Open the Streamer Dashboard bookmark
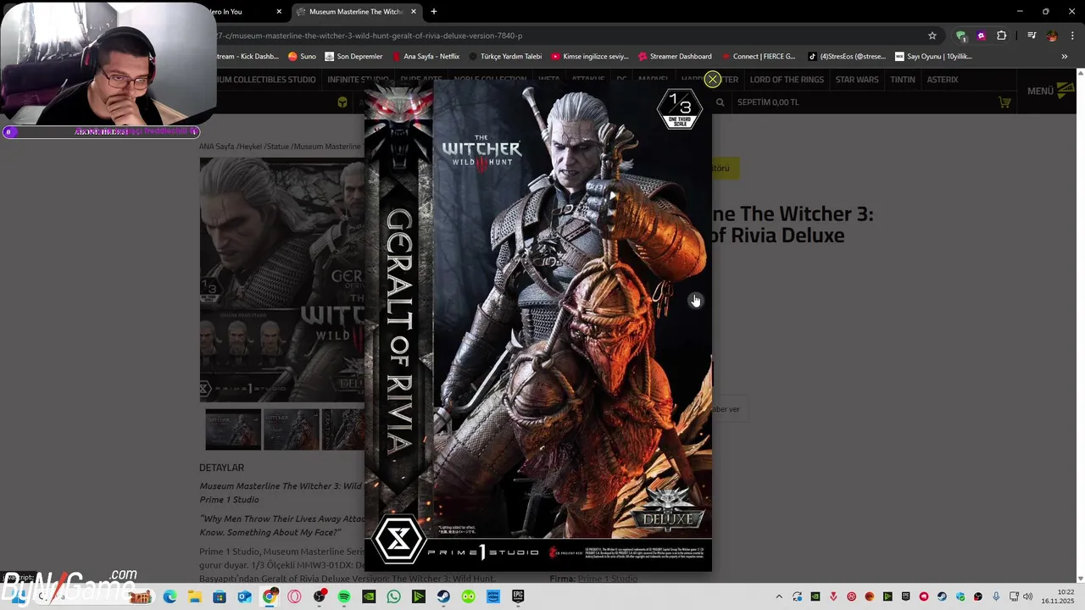 pos(675,57)
